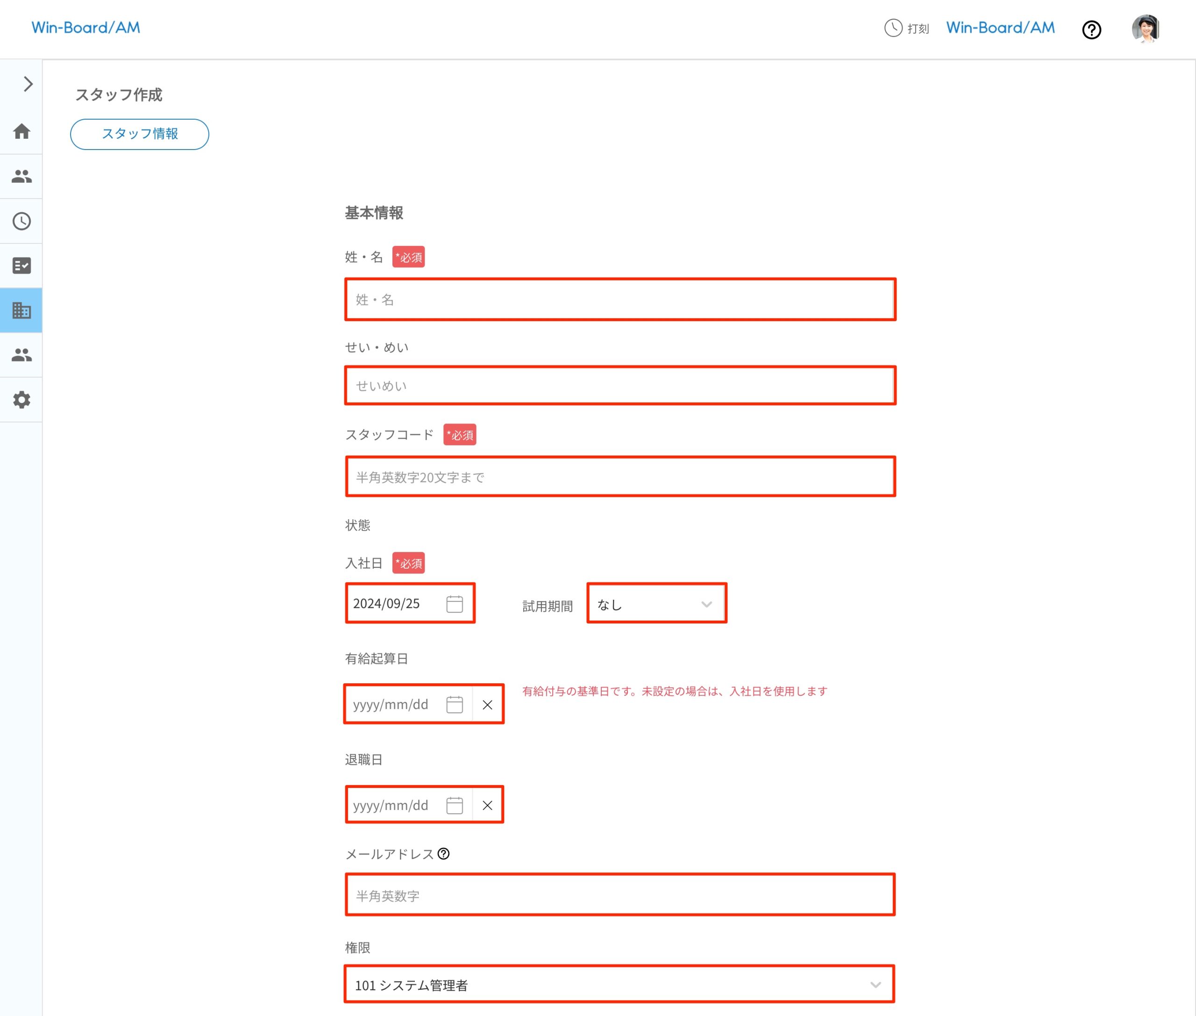
Task: Clear the 退職日 date with X
Action: [487, 805]
